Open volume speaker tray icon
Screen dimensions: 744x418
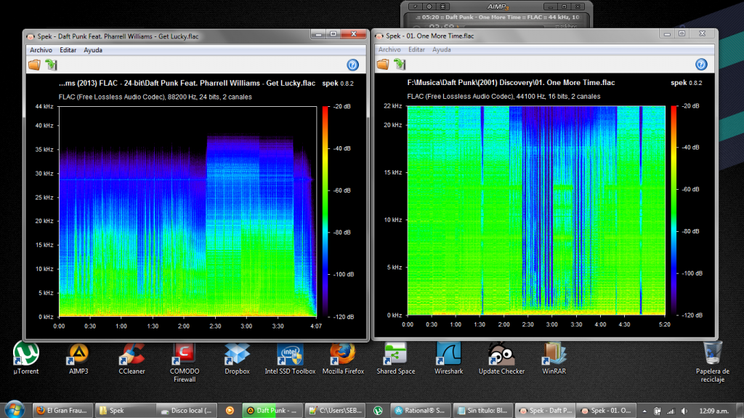point(684,411)
